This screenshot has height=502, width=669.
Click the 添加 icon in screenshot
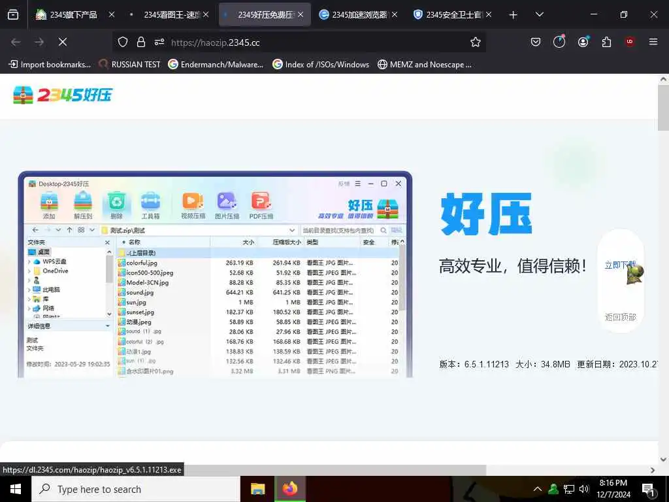pos(49,206)
